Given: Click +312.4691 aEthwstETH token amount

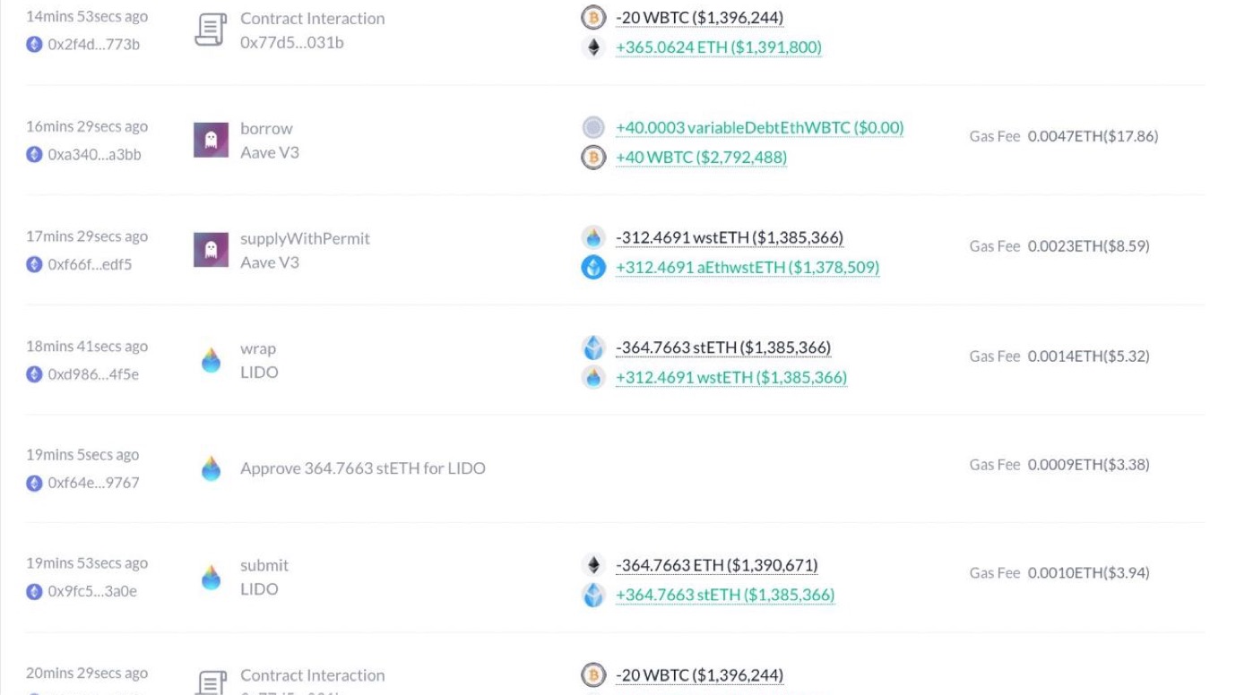Looking at the screenshot, I should point(747,267).
